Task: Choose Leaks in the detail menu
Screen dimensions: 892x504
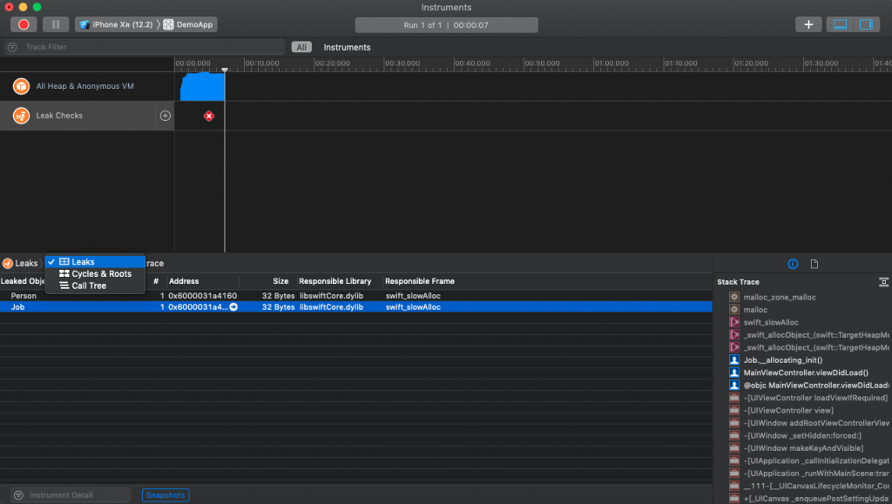Action: [94, 261]
